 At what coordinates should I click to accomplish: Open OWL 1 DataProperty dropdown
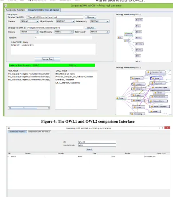point(100,21)
